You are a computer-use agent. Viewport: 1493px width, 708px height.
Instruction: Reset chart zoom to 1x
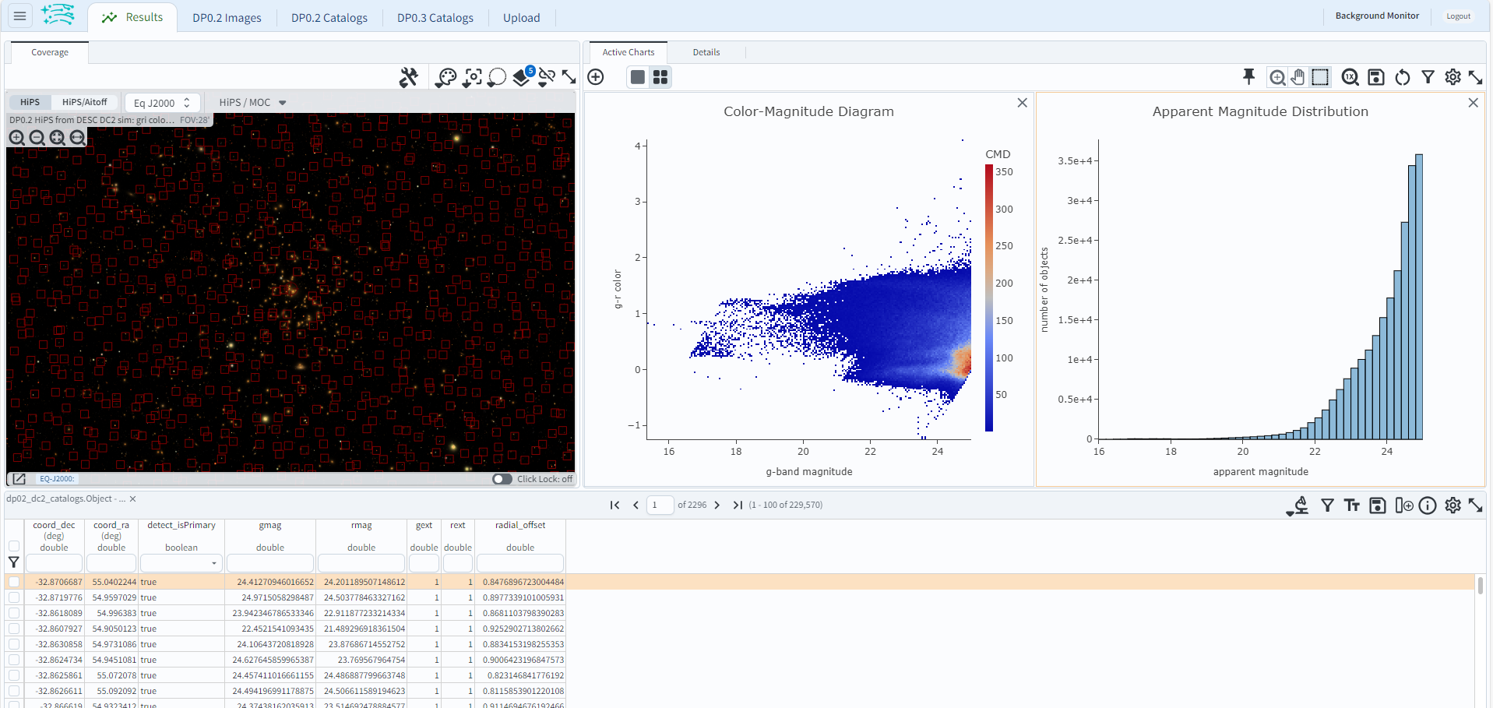[1350, 77]
